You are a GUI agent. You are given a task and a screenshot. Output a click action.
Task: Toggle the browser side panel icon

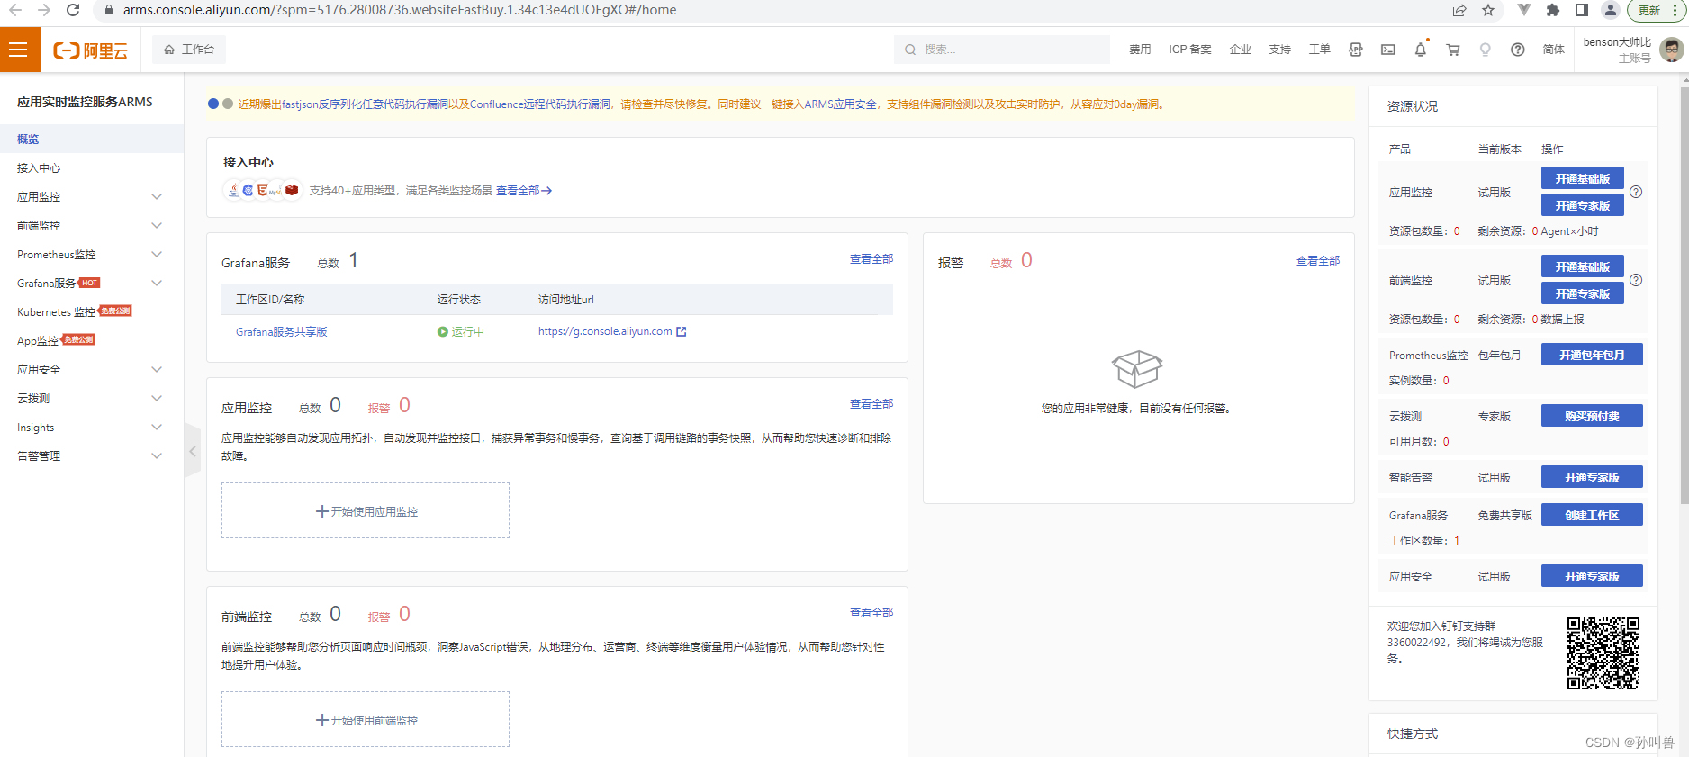1581,10
